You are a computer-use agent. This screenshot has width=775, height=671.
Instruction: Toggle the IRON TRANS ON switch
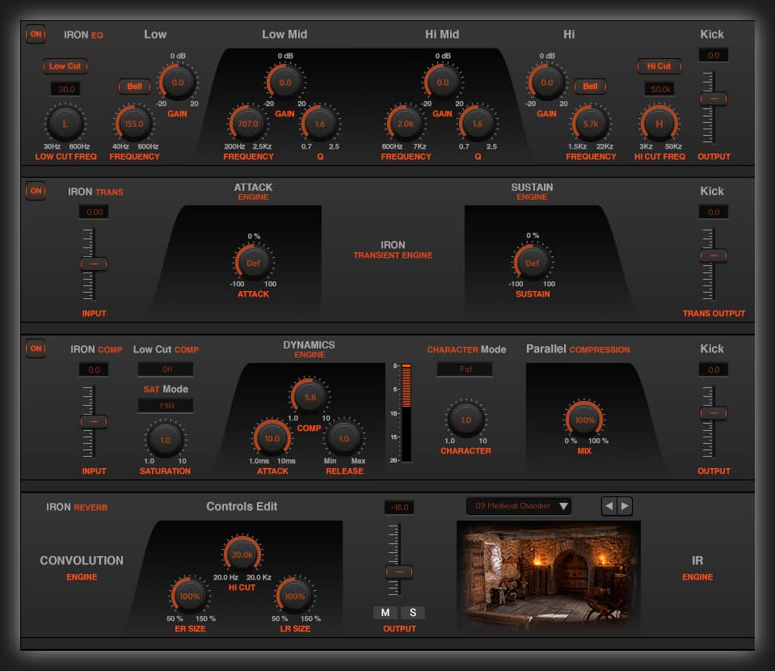click(x=36, y=191)
